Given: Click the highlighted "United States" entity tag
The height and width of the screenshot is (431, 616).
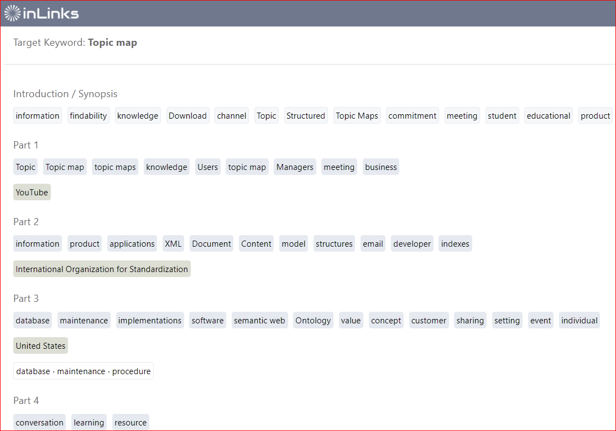Looking at the screenshot, I should coord(40,345).
